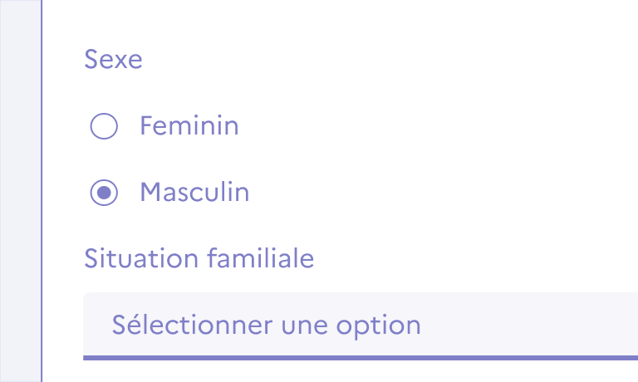Expand the combo box under Situation familiale
The image size is (638, 382).
[x=498, y=324]
